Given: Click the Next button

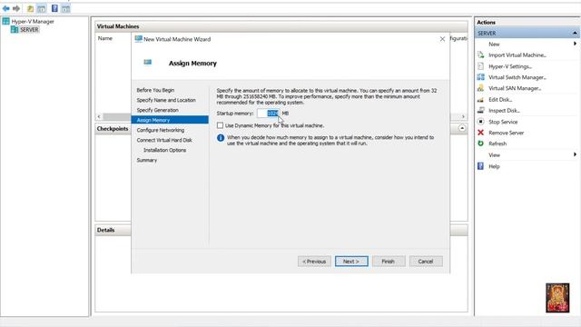Looking at the screenshot, I should pos(351,262).
